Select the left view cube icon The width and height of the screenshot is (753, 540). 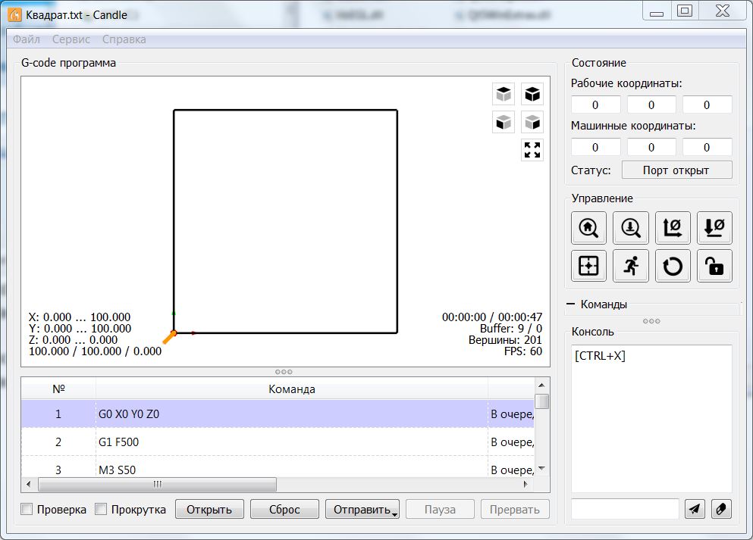pos(532,122)
